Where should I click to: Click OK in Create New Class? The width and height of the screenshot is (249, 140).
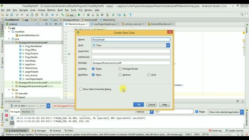[139, 105]
